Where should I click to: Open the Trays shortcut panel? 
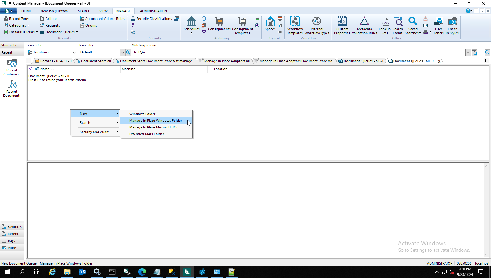point(12,241)
